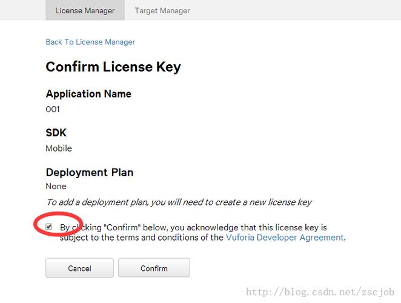The height and width of the screenshot is (303, 401).
Task: Click the blog.csdn.net watermark URL
Action: tap(320, 291)
